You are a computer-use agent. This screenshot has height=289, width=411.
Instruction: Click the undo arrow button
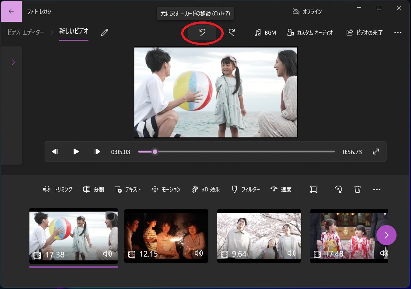(202, 32)
